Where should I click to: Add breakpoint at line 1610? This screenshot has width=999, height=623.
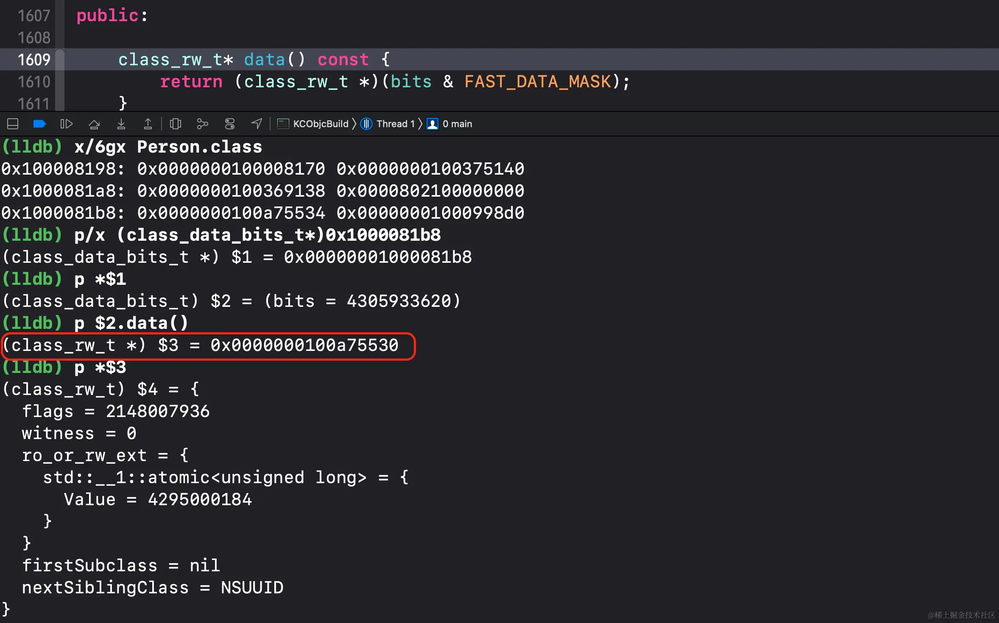(34, 82)
